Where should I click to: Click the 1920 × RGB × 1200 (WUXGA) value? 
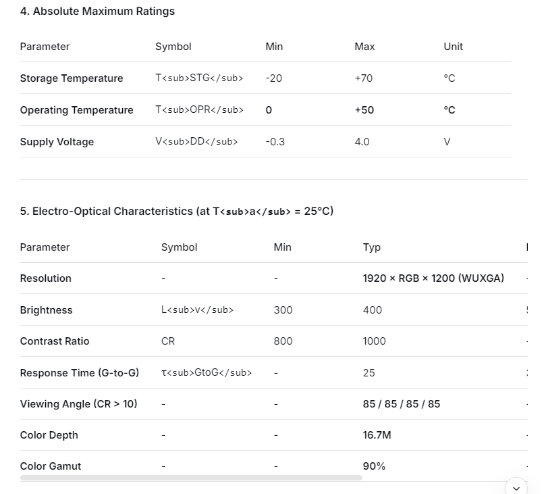point(433,278)
